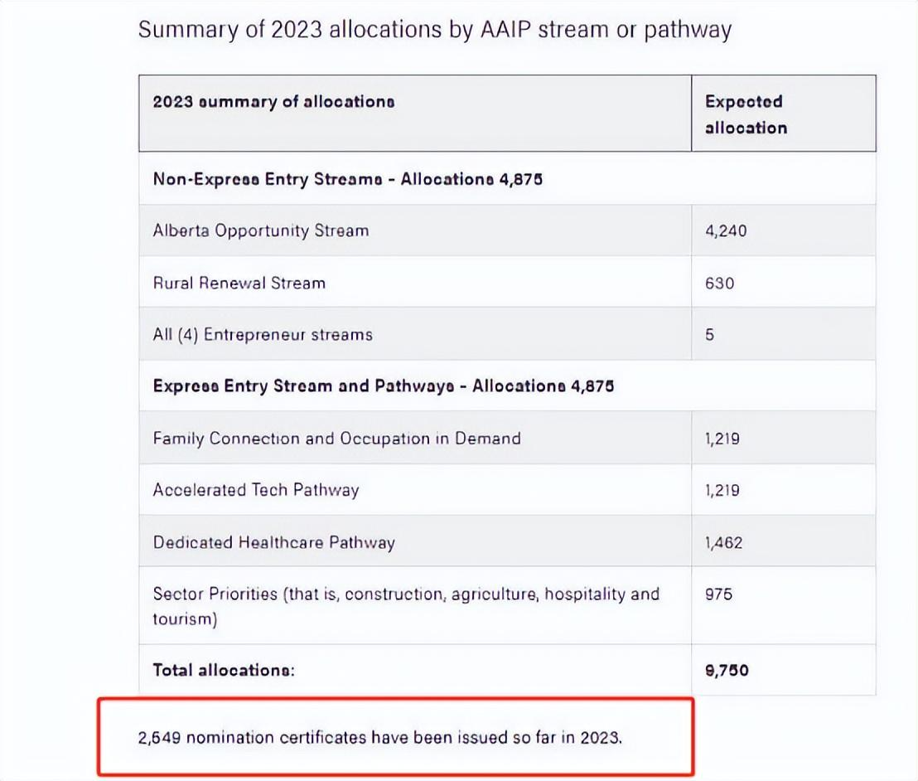This screenshot has height=781, width=918.
Task: Select the 630 allocation value
Action: click(719, 283)
